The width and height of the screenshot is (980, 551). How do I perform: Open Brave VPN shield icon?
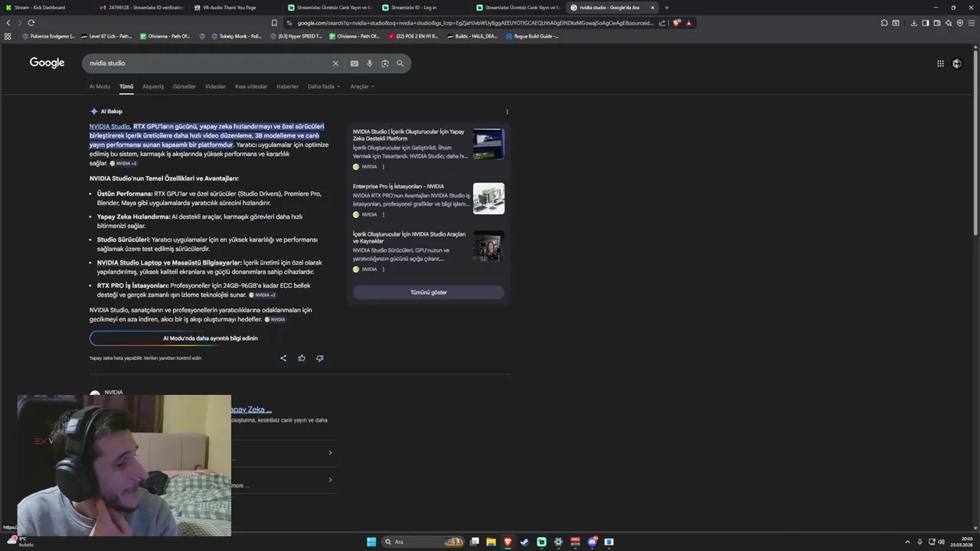pyautogui.click(x=960, y=23)
